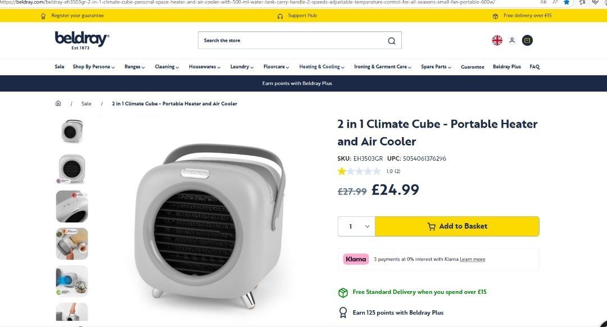Open the user account icon
The image size is (607, 327).
[512, 40]
